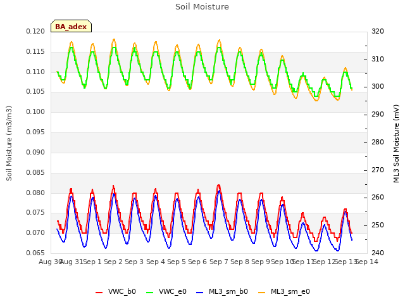The height and width of the screenshot is (304, 405).
Task: Click the VWC_e0 legend entry
Action: click(166, 291)
